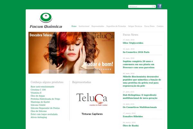Open In-Cosmetics 2016 Paris news article
The image size is (193, 129).
[x=136, y=52]
